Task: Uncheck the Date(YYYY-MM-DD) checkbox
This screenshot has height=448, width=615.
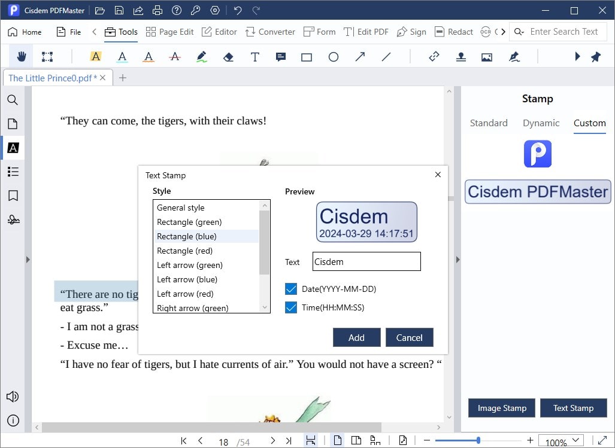Action: tap(291, 289)
